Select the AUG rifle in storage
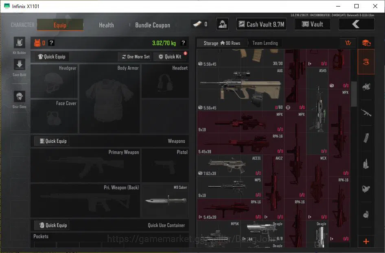The image size is (385, 253). (241, 89)
